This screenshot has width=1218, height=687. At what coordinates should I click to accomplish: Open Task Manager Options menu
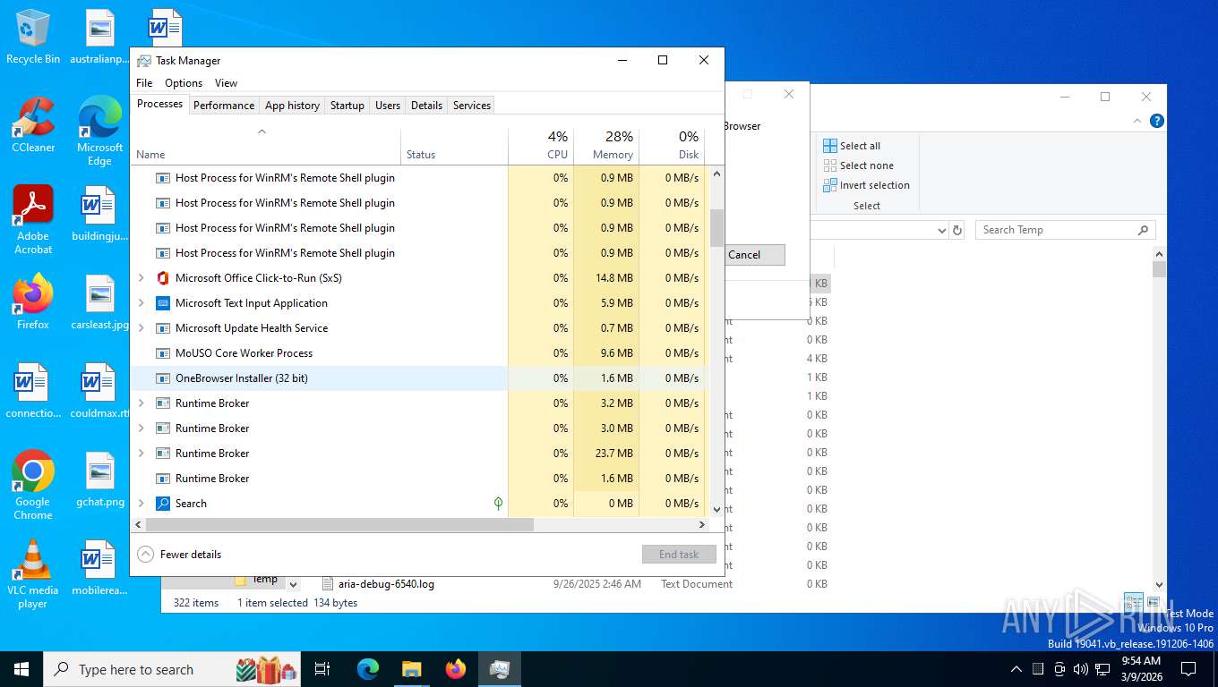point(184,83)
